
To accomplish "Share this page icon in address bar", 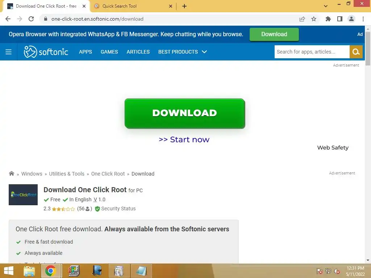I will pos(302,19).
